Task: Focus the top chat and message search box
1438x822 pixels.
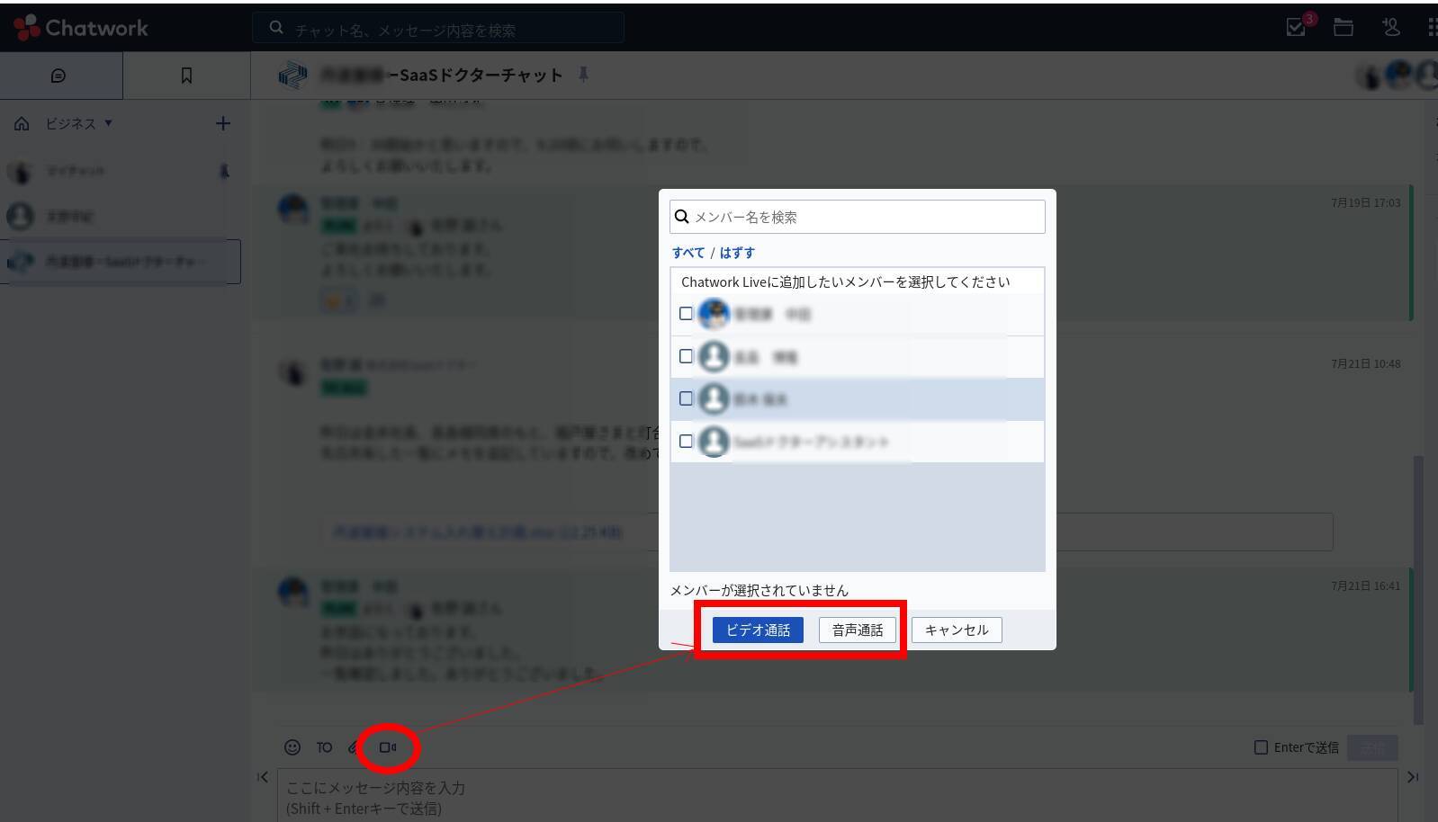Action: tap(438, 28)
